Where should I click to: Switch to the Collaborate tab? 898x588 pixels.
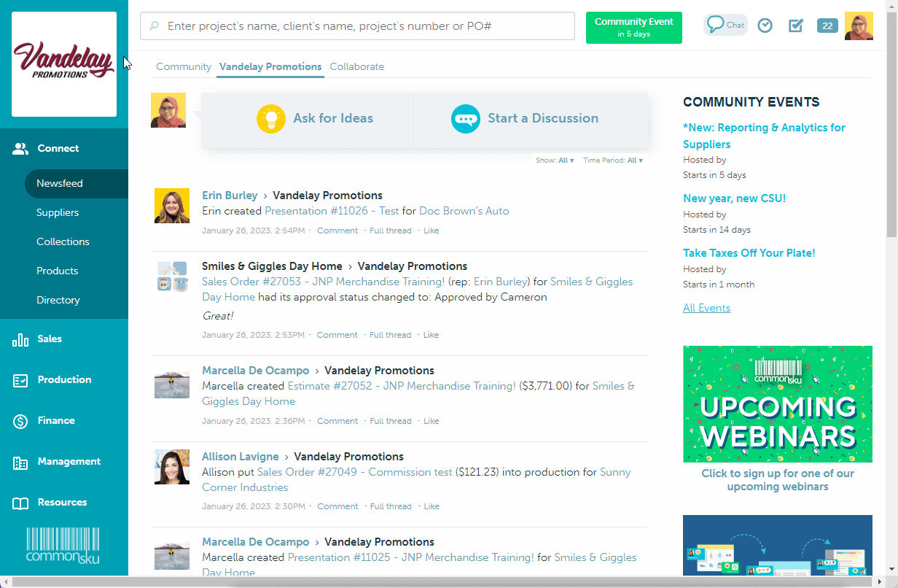pyautogui.click(x=356, y=66)
